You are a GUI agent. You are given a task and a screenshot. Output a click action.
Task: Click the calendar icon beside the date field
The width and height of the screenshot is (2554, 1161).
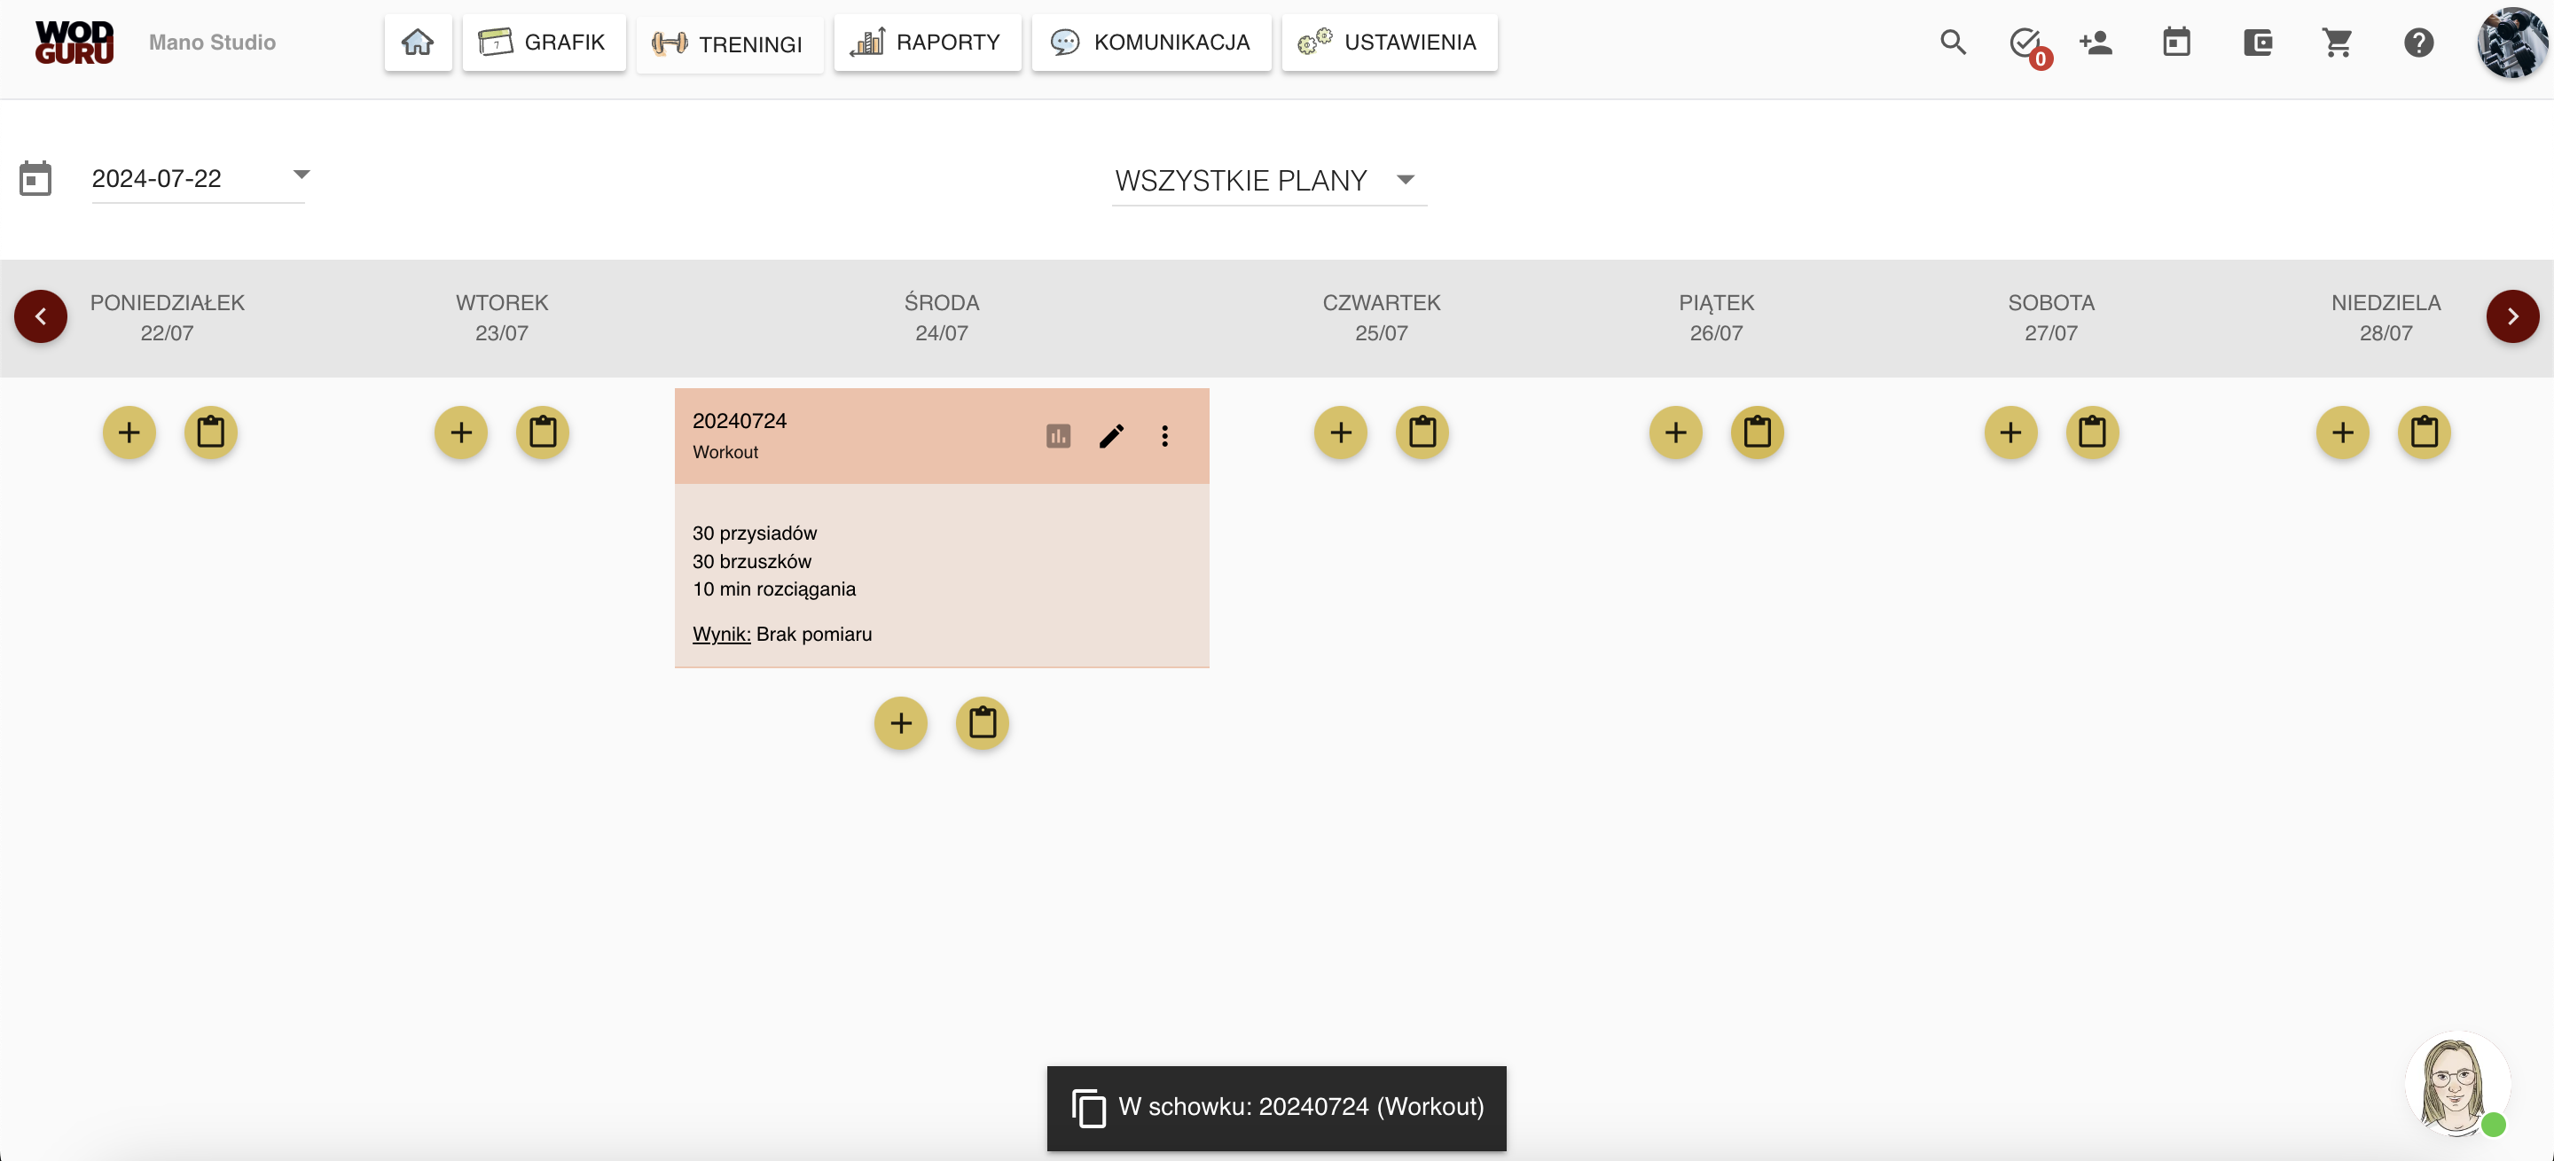tap(35, 178)
